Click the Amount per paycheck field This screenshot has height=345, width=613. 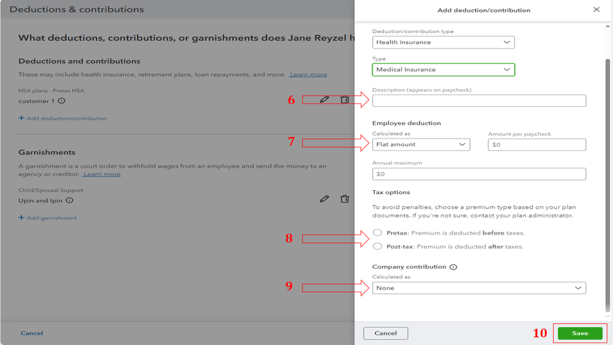point(537,145)
